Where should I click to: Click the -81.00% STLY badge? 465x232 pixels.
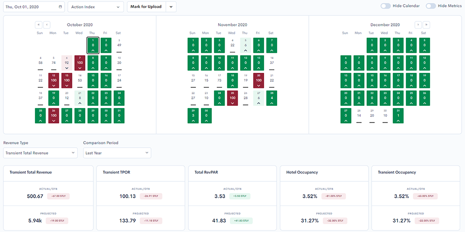[x=334, y=196]
